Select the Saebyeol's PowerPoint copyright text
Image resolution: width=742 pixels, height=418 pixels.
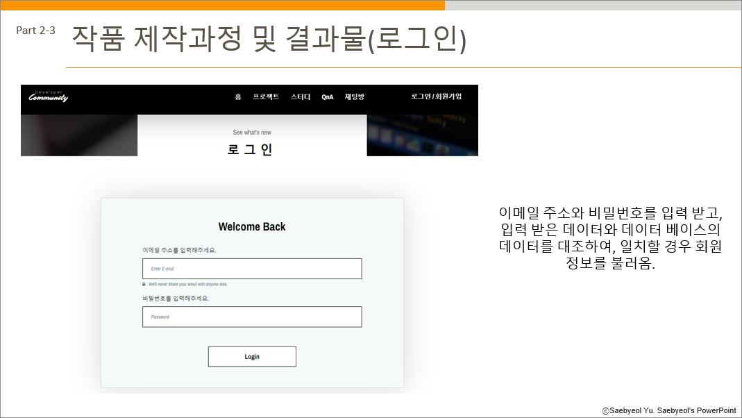click(669, 410)
